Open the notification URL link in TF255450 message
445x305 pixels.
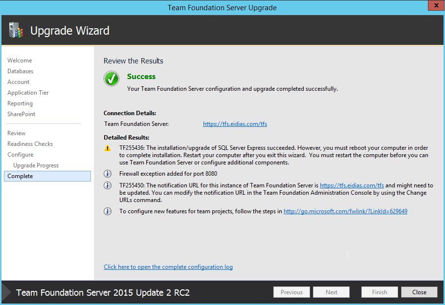pos(352,186)
